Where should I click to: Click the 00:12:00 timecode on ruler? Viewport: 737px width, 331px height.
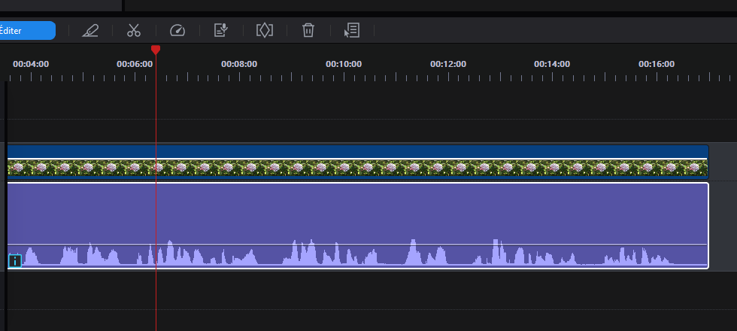(448, 64)
